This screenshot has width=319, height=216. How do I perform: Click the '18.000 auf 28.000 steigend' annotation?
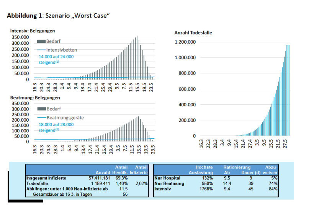point(56,127)
